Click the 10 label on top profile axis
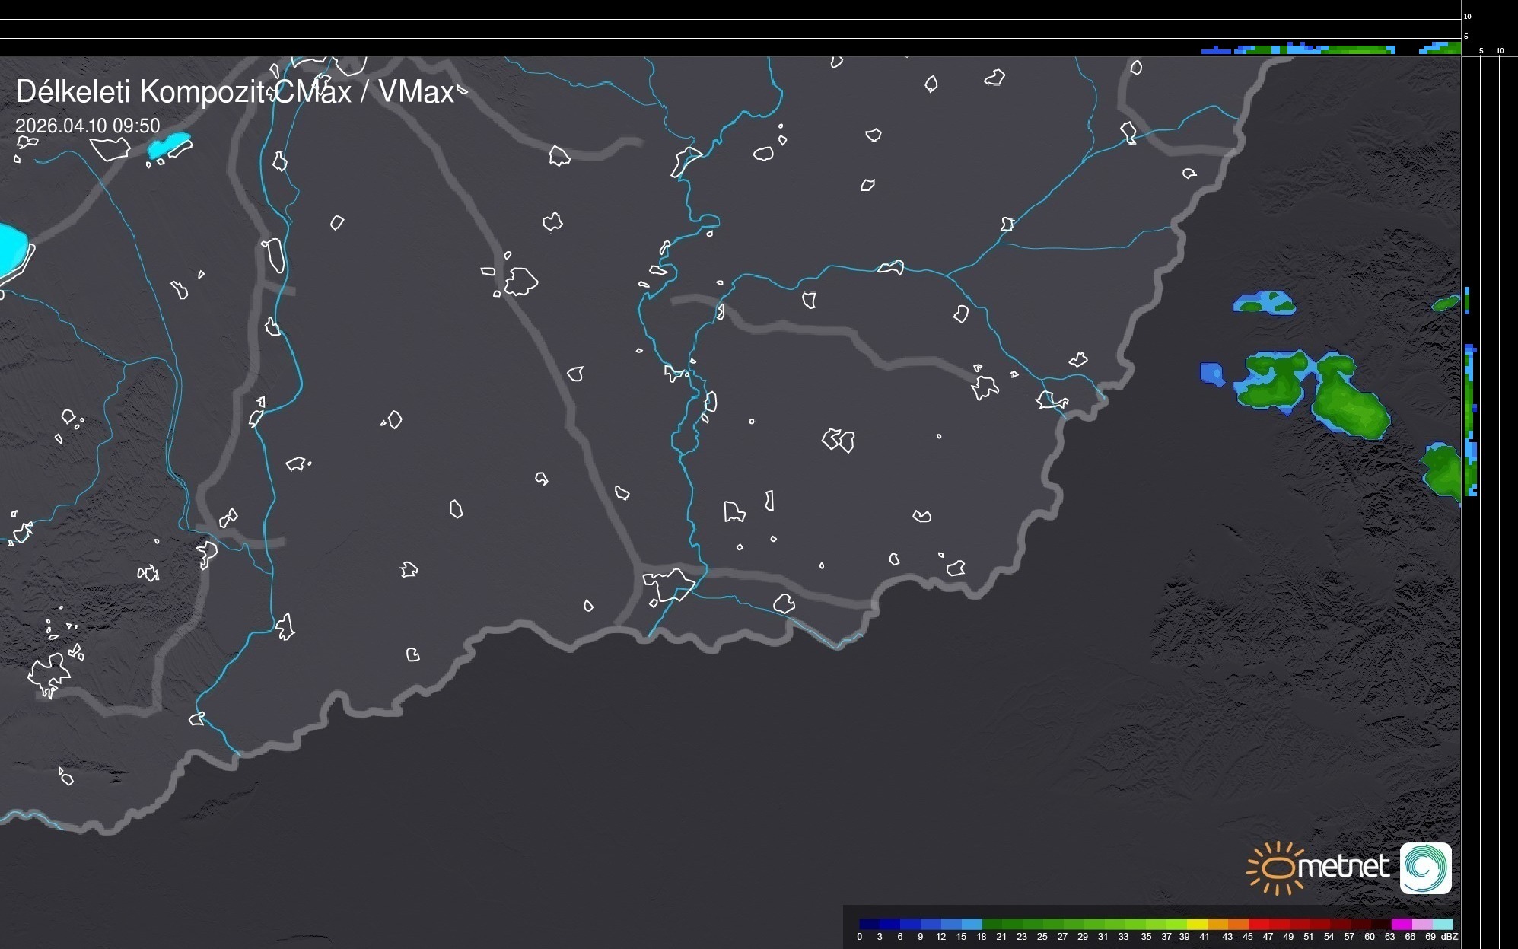Image resolution: width=1518 pixels, height=949 pixels. pos(1468,17)
